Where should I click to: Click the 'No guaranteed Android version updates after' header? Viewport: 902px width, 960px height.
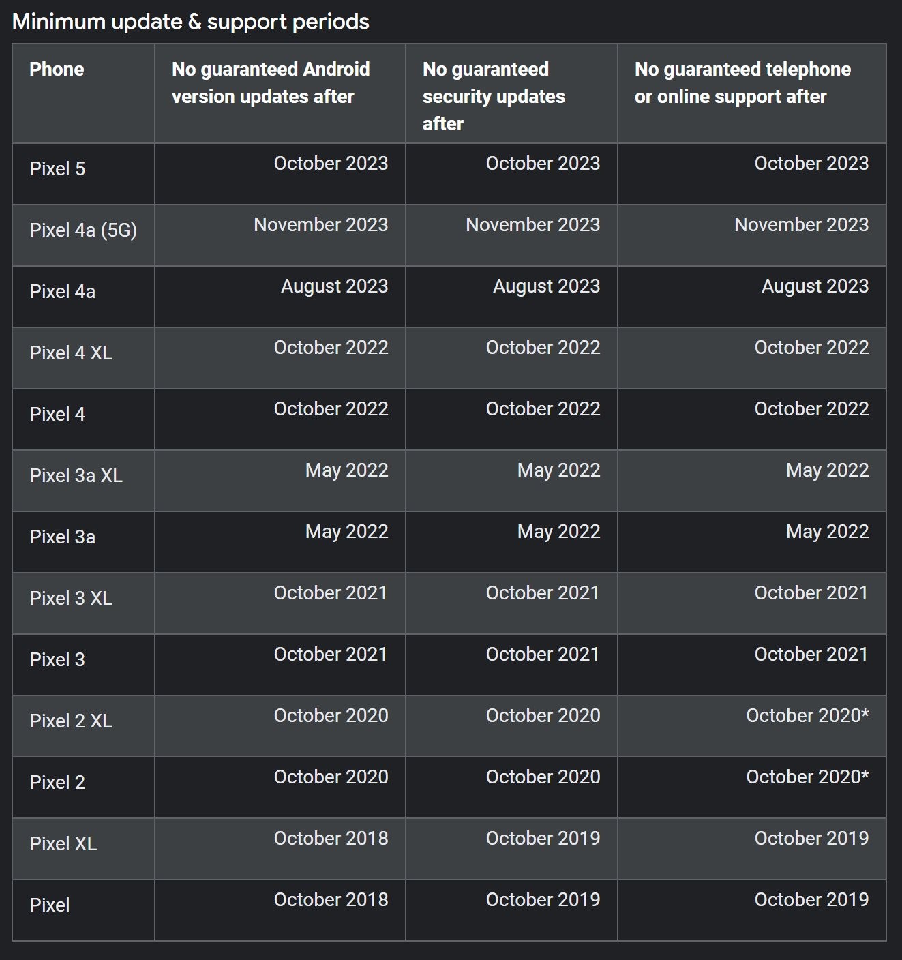tap(271, 82)
